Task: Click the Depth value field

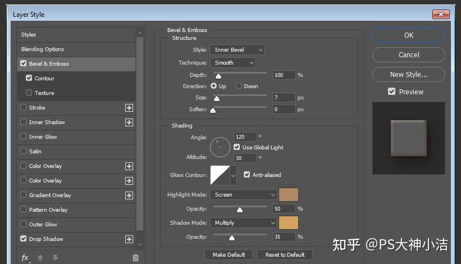Action: (x=284, y=75)
